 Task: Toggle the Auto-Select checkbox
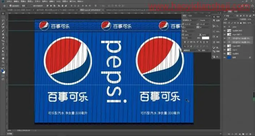pyautogui.click(x=10, y=6)
